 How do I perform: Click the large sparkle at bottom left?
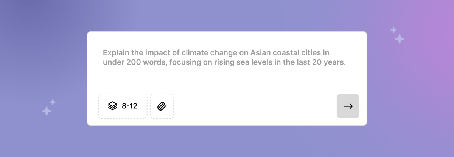[47, 111]
